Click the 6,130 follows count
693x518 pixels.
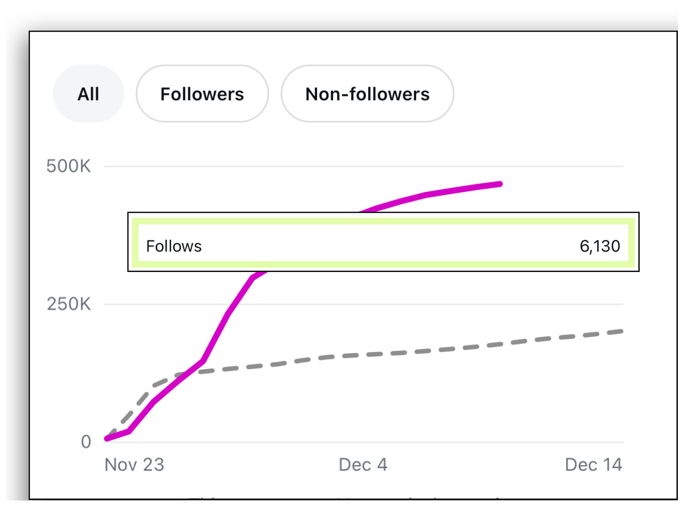coord(600,246)
